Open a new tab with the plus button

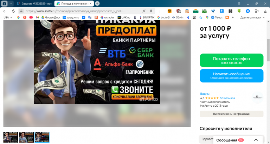coord(97,4)
